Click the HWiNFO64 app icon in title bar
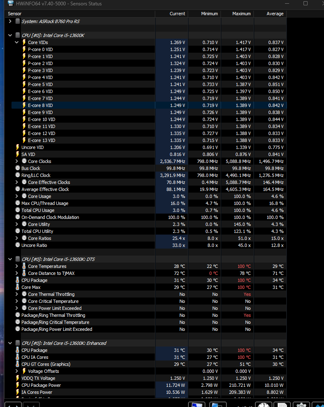324x407 pixels. click(x=11, y=3)
